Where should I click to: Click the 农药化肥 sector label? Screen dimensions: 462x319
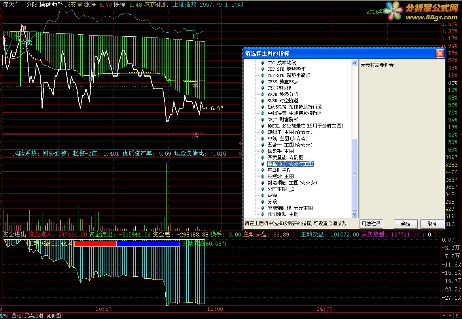[156, 5]
